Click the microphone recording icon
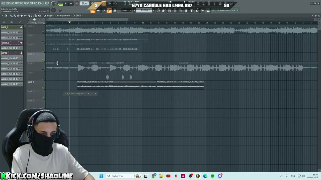The width and height of the screenshot is (321, 180). click(209, 3)
